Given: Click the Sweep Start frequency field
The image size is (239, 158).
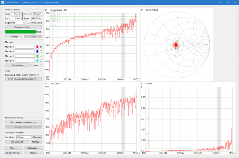Looking at the screenshot, I should pos(16,14).
